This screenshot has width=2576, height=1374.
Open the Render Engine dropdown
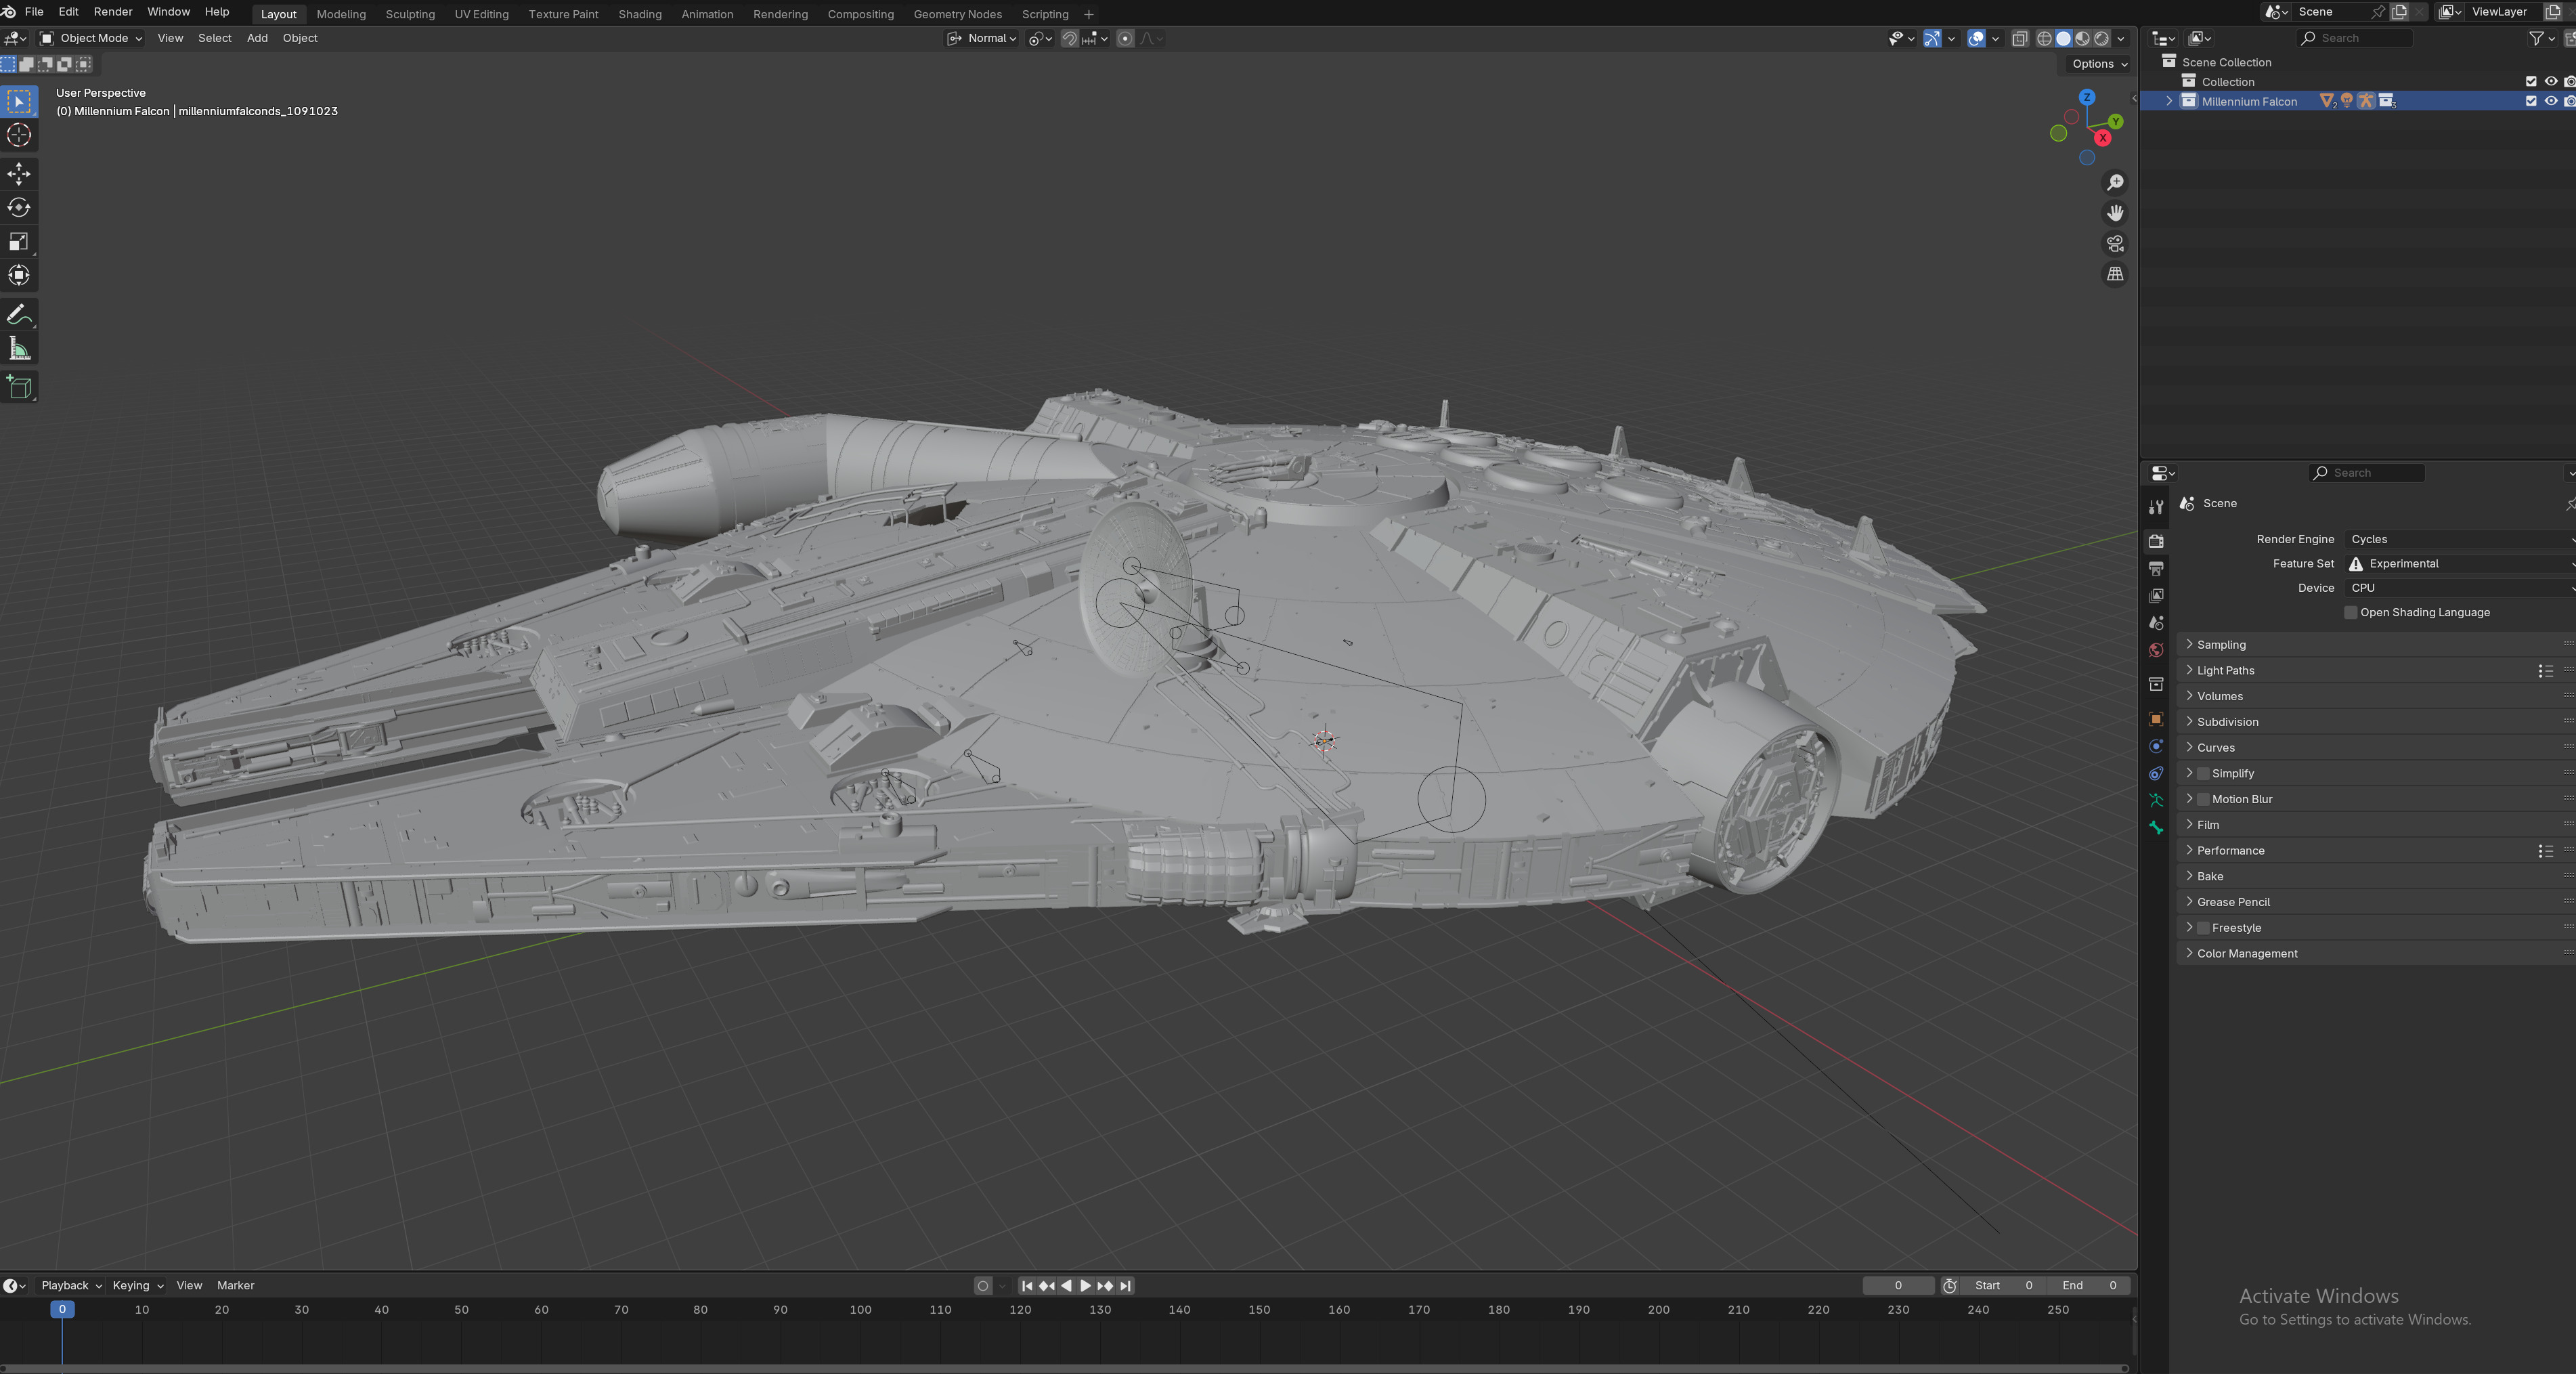[2460, 539]
